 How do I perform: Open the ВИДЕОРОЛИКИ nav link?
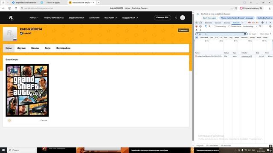coord(76,18)
